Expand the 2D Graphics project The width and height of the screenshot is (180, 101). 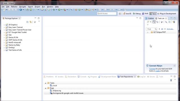click(x=4, y=25)
